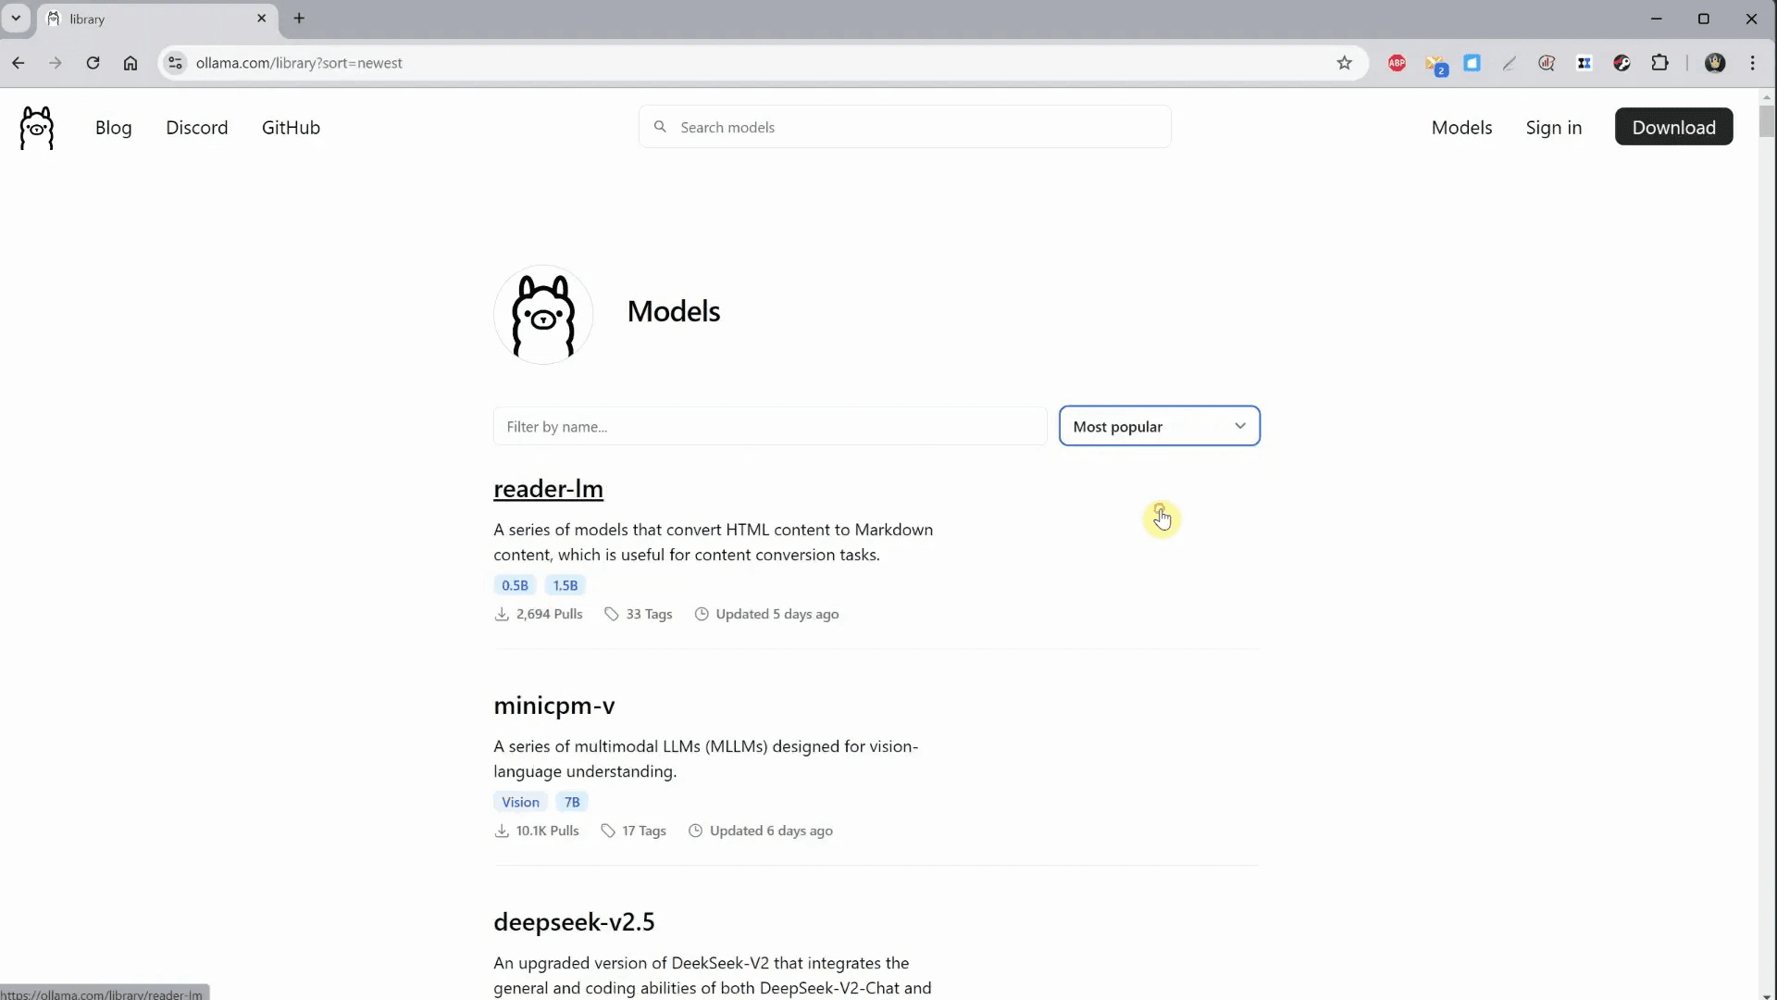Open the Most popular sort dropdown

click(x=1159, y=426)
